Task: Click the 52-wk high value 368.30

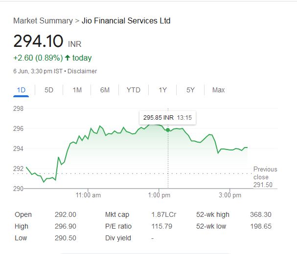Action: 260,214
